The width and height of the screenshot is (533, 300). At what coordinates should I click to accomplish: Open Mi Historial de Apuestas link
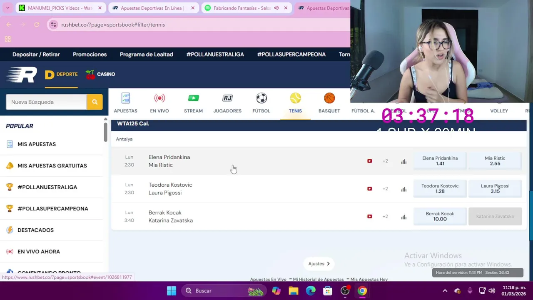click(319, 280)
